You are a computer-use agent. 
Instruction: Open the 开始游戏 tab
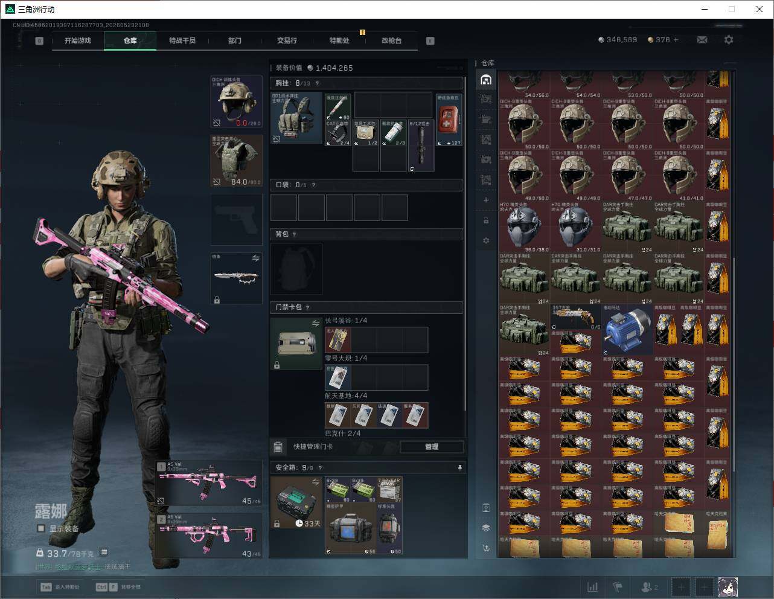(x=78, y=40)
